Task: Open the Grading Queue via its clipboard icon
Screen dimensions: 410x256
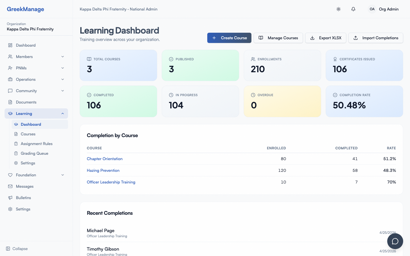Action: click(x=16, y=153)
